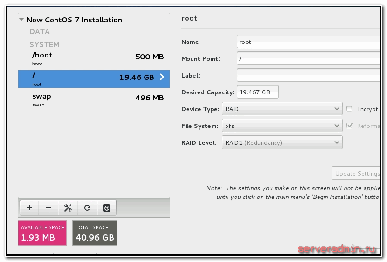387x262 pixels.
Task: Click the remove mount point minus icon
Action: [x=48, y=208]
